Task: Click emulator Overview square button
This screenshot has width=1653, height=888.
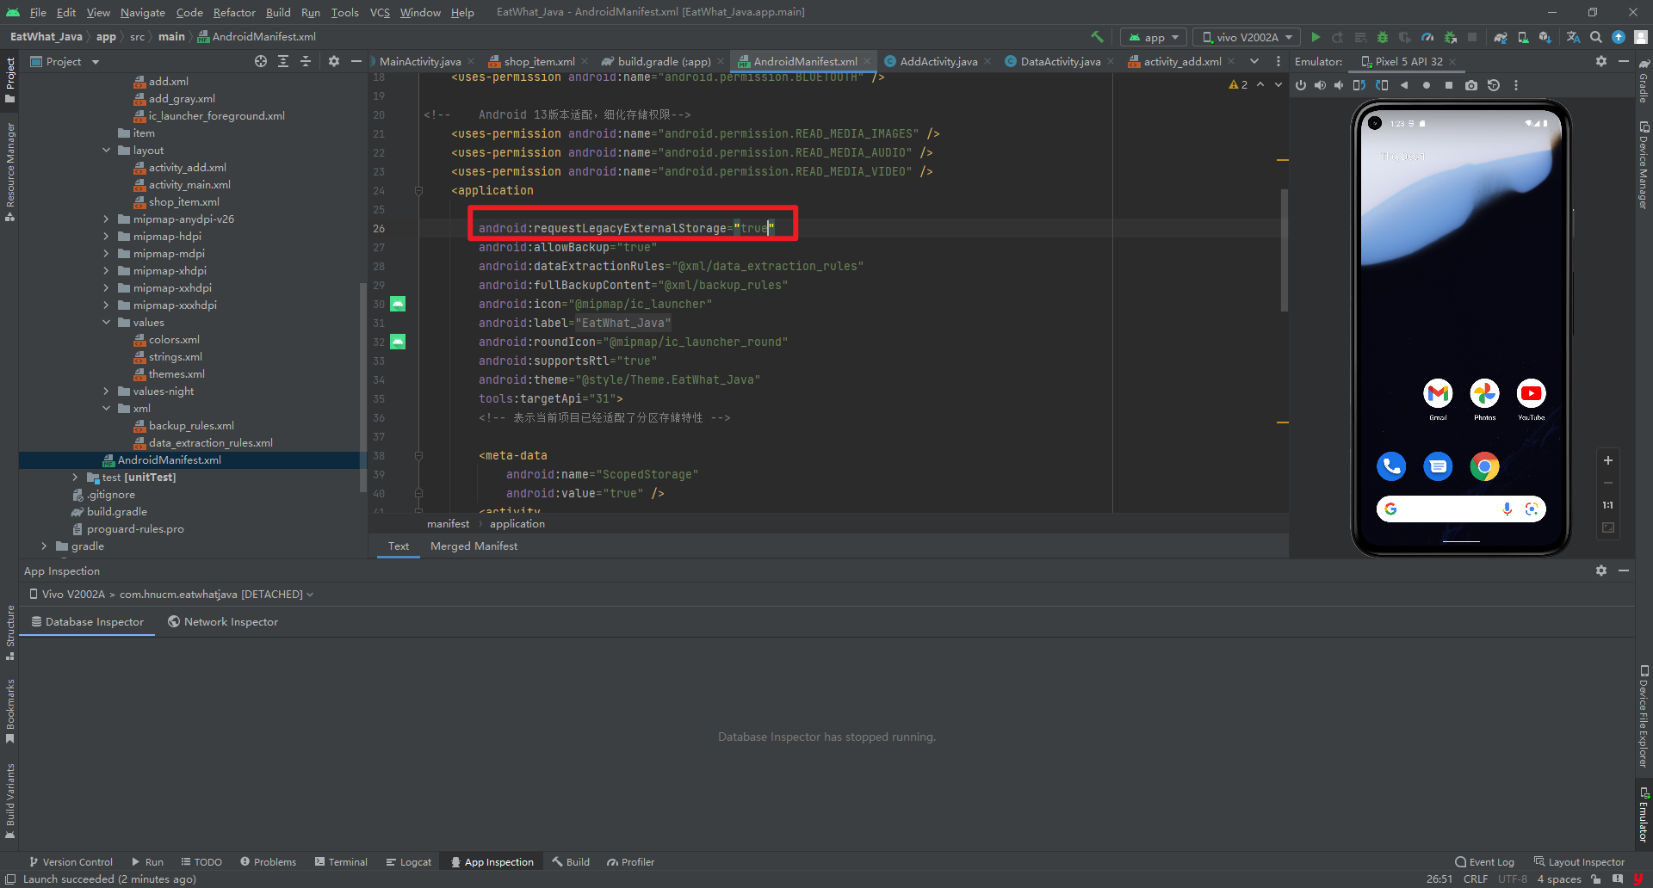Action: coord(1449,85)
